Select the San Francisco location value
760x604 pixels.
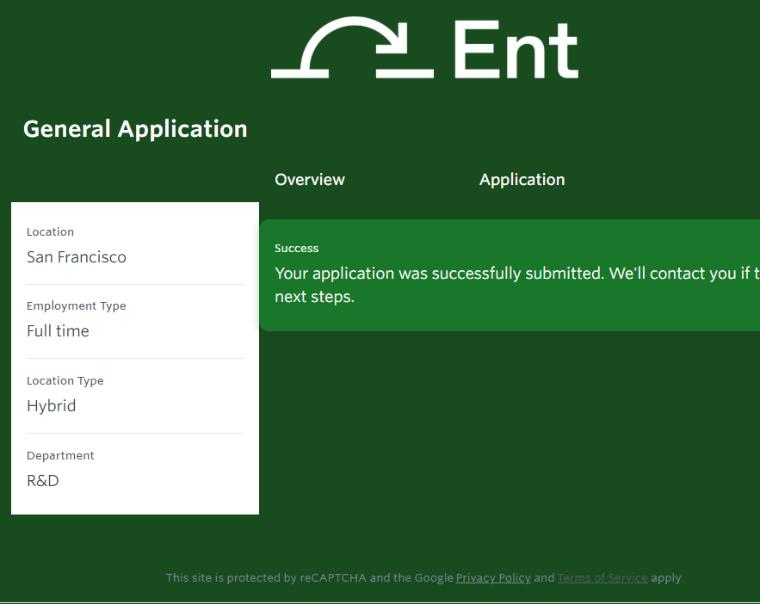77,257
